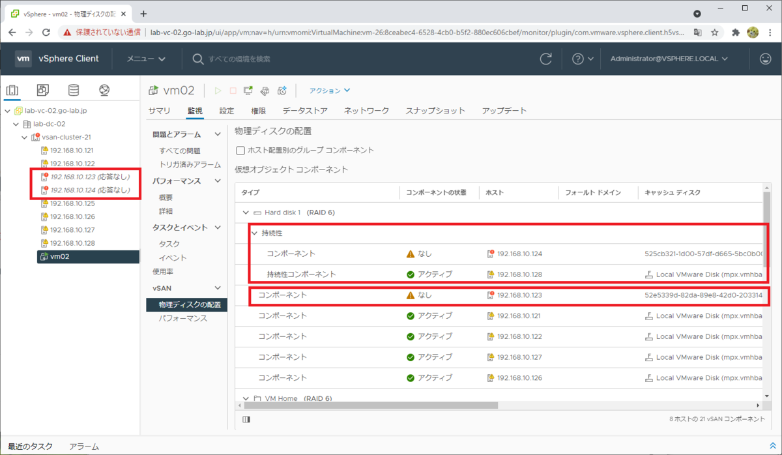Switch to the ネットワーク tab
Viewport: 782px width, 455px height.
(x=366, y=111)
